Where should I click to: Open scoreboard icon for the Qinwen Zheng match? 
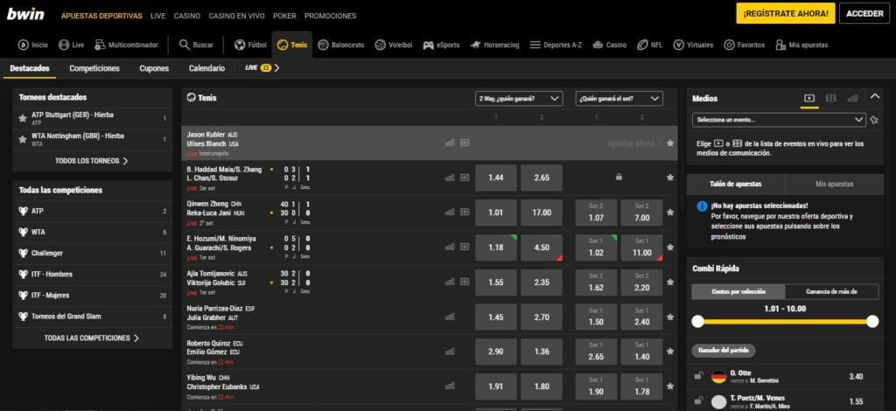point(465,212)
